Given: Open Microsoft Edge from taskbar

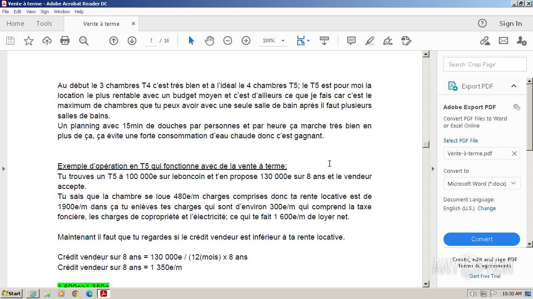Looking at the screenshot, I should [x=90, y=294].
